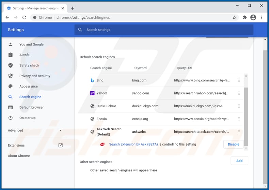Click the yahoo.com keyword
This screenshot has height=190, width=269.
[x=141, y=93]
